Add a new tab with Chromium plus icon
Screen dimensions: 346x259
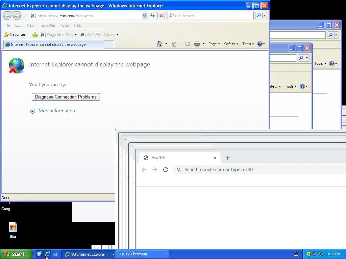coord(228,158)
